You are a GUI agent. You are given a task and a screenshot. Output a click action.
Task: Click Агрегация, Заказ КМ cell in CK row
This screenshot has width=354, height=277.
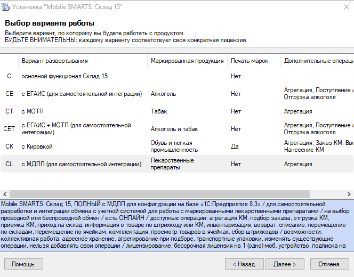click(x=319, y=146)
